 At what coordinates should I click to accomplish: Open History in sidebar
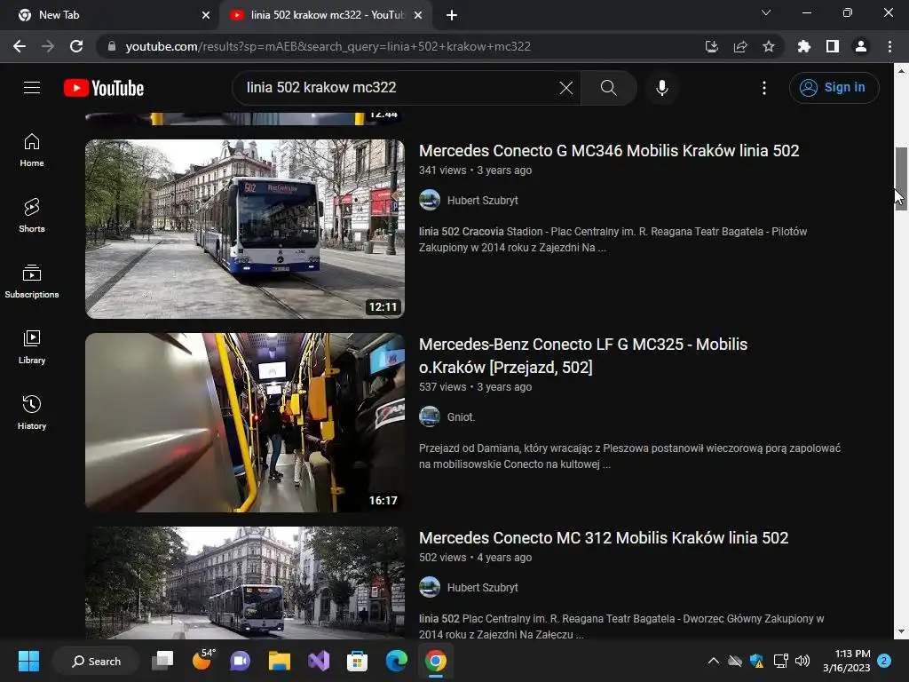tap(32, 412)
